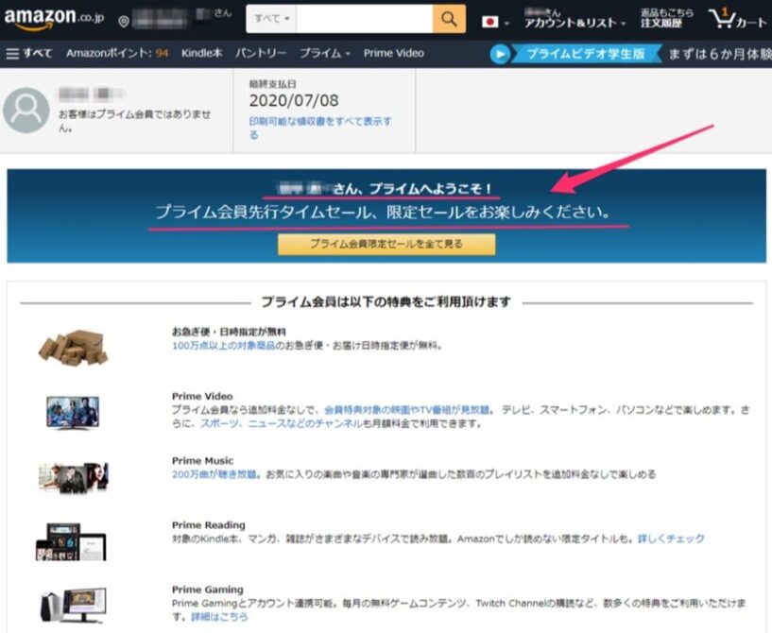This screenshot has height=633, width=772.
Task: Click the Prime Video TV thumbnail
Action: point(73,413)
